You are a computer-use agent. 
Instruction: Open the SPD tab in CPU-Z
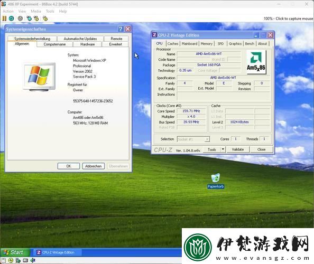pos(220,44)
